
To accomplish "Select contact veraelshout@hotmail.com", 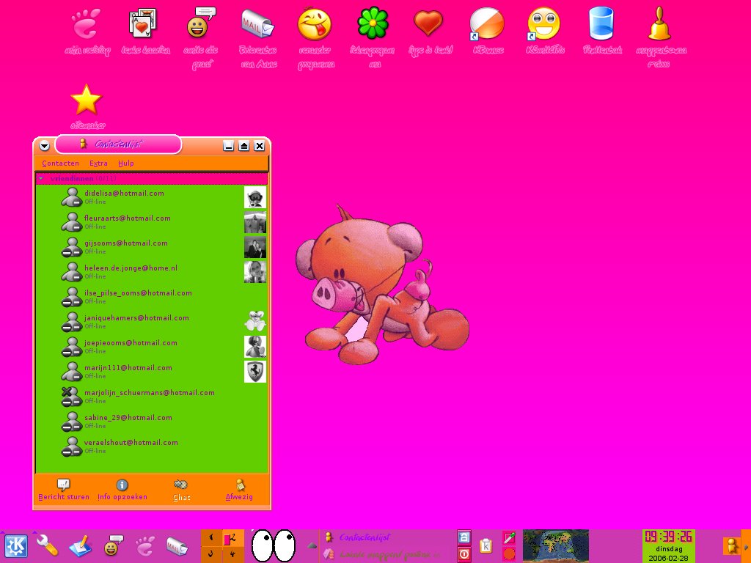I will coord(152,446).
